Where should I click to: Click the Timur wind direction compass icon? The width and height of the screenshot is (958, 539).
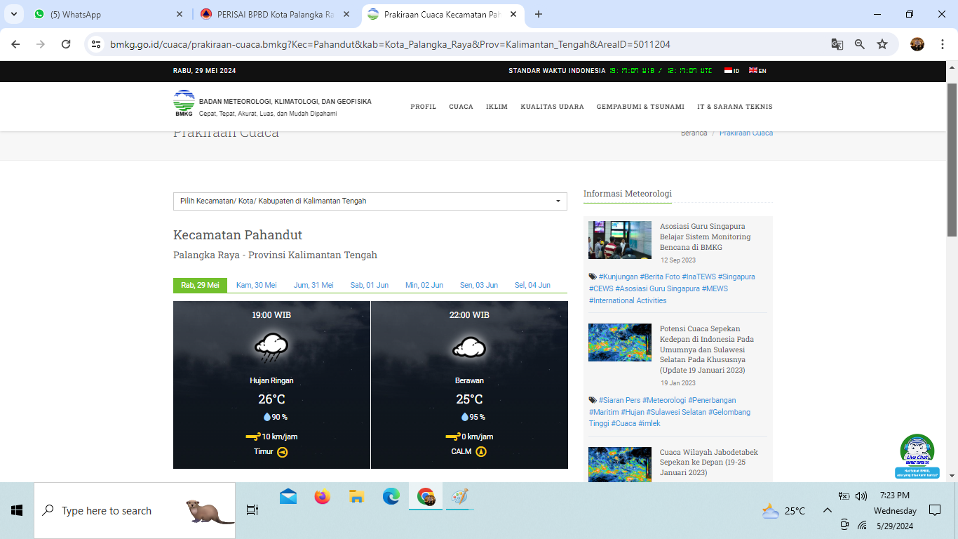(283, 452)
